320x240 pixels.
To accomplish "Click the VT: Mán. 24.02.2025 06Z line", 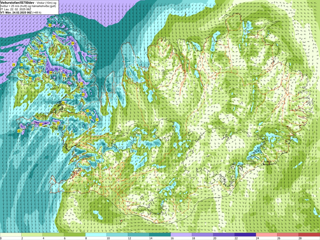I will pyautogui.click(x=16, y=12).
